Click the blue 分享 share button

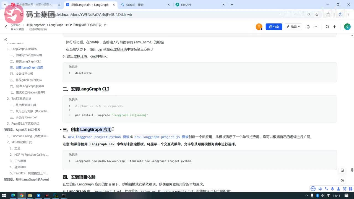274,27
